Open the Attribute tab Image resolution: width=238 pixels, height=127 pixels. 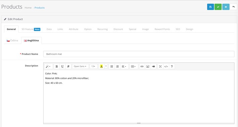tap(73, 29)
